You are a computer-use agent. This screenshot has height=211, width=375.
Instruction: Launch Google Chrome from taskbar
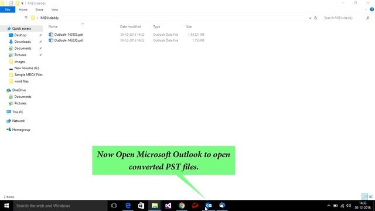coord(182,206)
